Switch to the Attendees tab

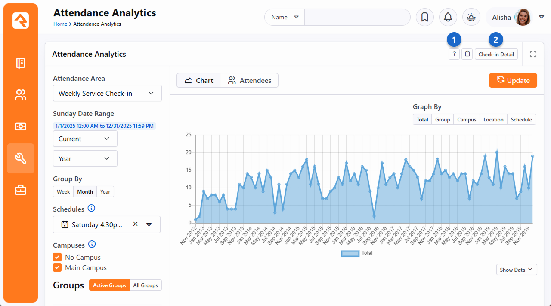(249, 81)
